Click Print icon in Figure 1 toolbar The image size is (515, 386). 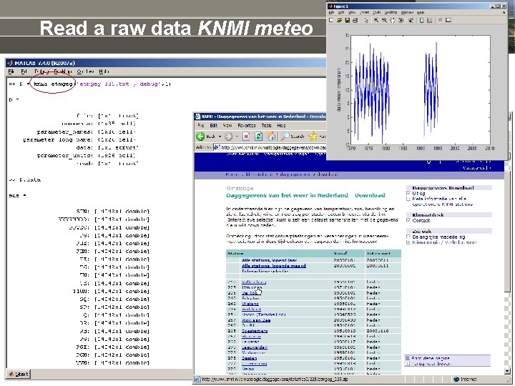click(x=355, y=20)
